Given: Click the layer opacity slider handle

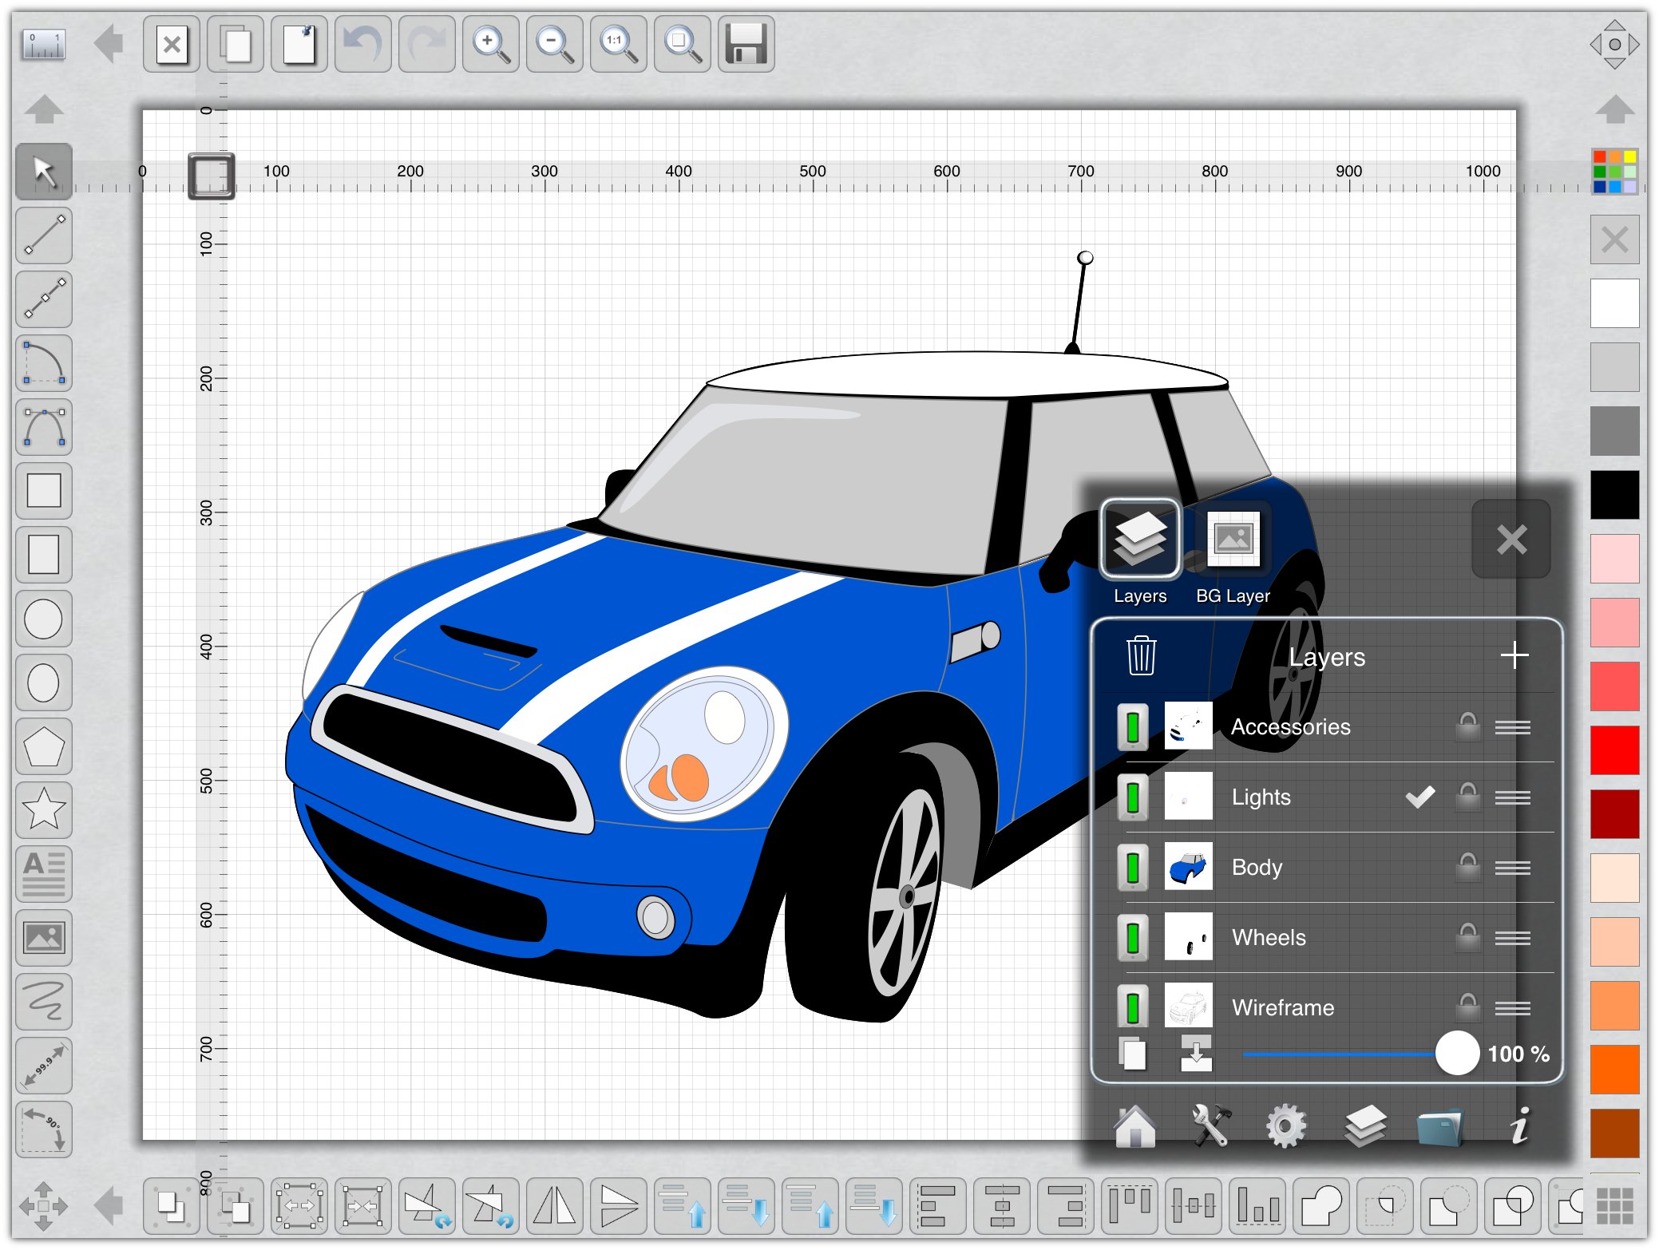Looking at the screenshot, I should coord(1457,1054).
